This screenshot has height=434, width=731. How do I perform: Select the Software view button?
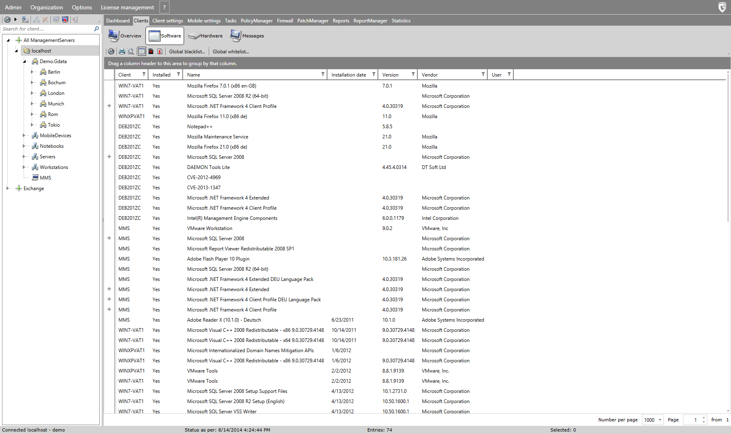pyautogui.click(x=165, y=36)
